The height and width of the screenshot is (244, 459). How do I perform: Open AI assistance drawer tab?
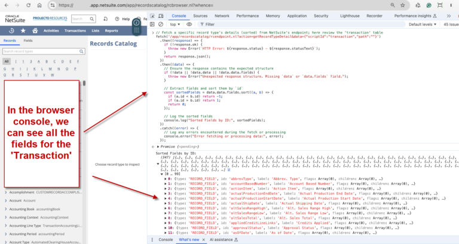(224, 240)
